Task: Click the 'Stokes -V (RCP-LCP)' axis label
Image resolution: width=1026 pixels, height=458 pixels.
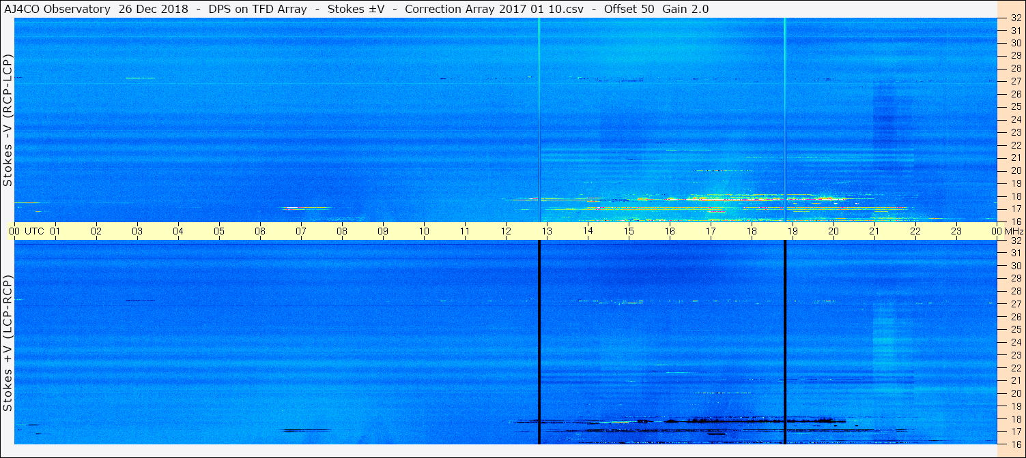Action: 8,119
